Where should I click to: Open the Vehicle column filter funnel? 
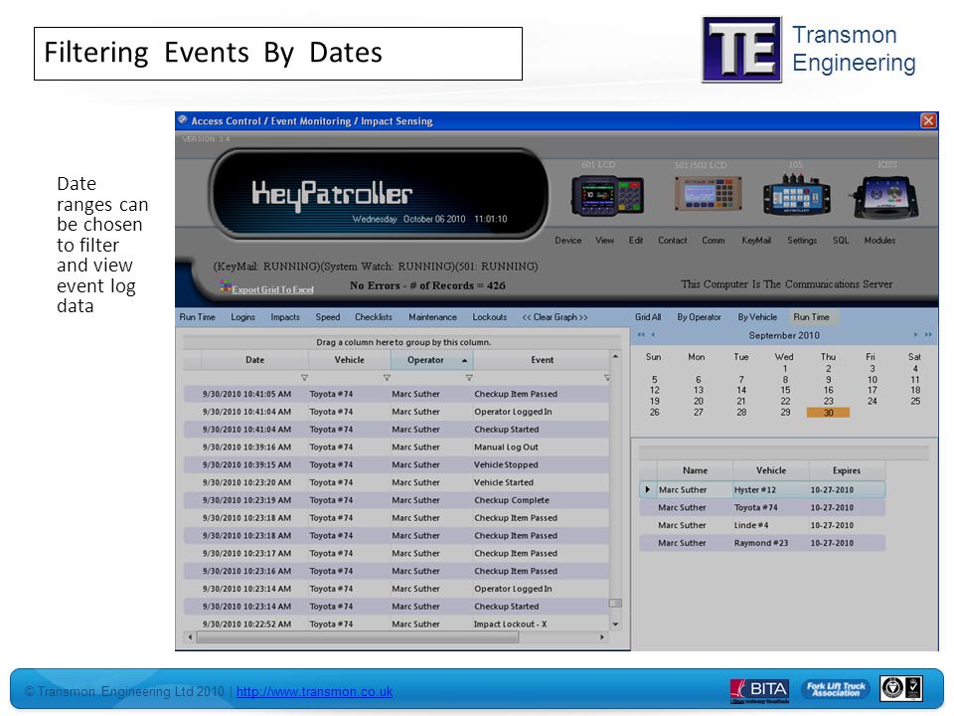click(x=387, y=378)
